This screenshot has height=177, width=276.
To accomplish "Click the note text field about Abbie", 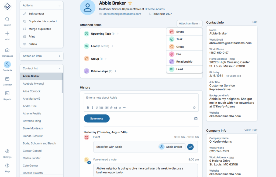I will [141, 98].
